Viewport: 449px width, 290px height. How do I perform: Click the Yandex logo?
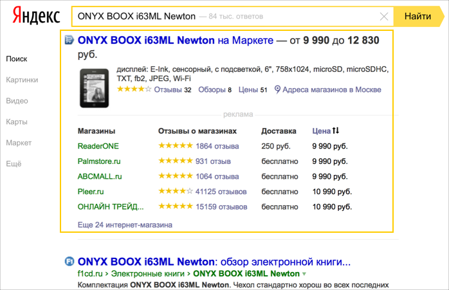37,15
